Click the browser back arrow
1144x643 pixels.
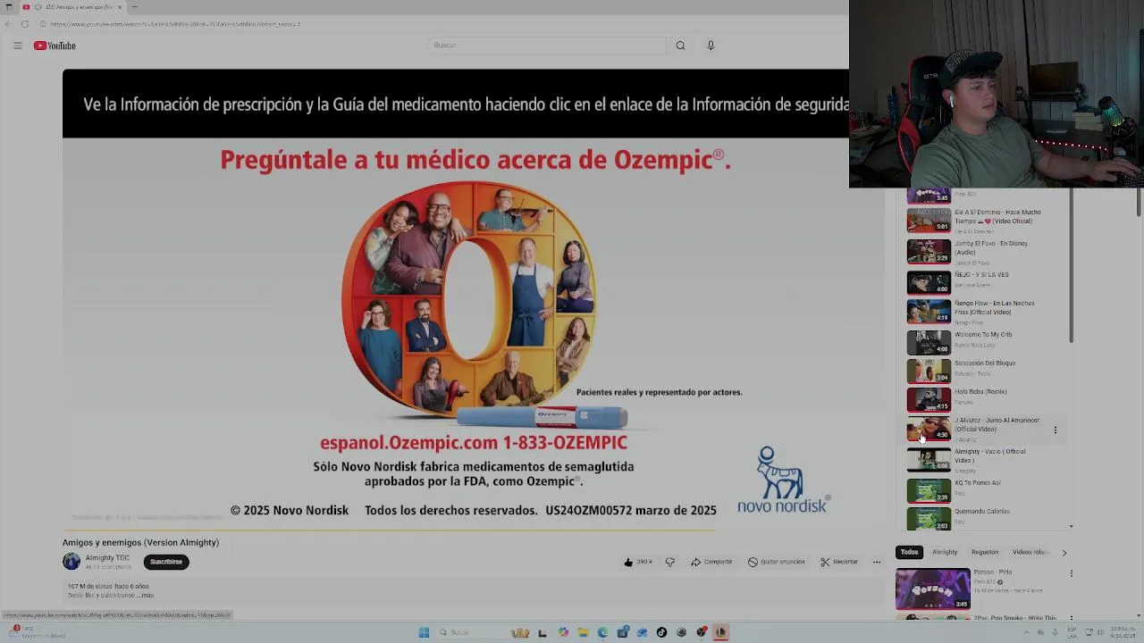[8, 24]
